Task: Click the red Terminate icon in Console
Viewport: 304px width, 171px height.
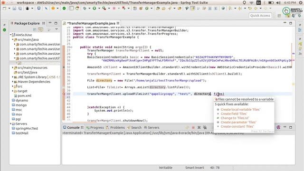Action: pos(193,127)
